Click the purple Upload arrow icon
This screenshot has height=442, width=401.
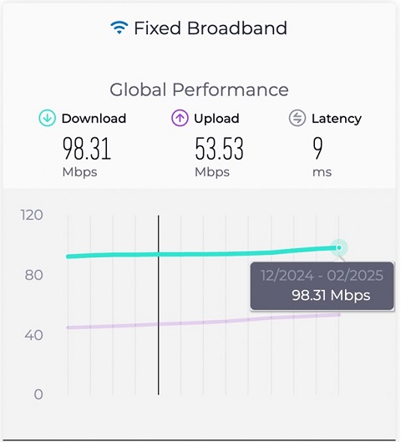[180, 118]
